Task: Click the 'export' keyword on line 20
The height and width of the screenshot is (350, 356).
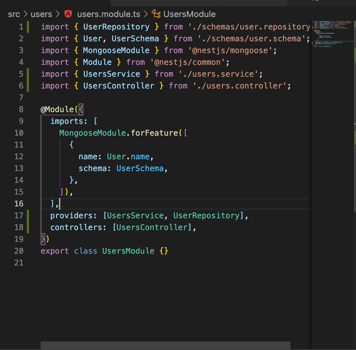Action: [x=55, y=251]
